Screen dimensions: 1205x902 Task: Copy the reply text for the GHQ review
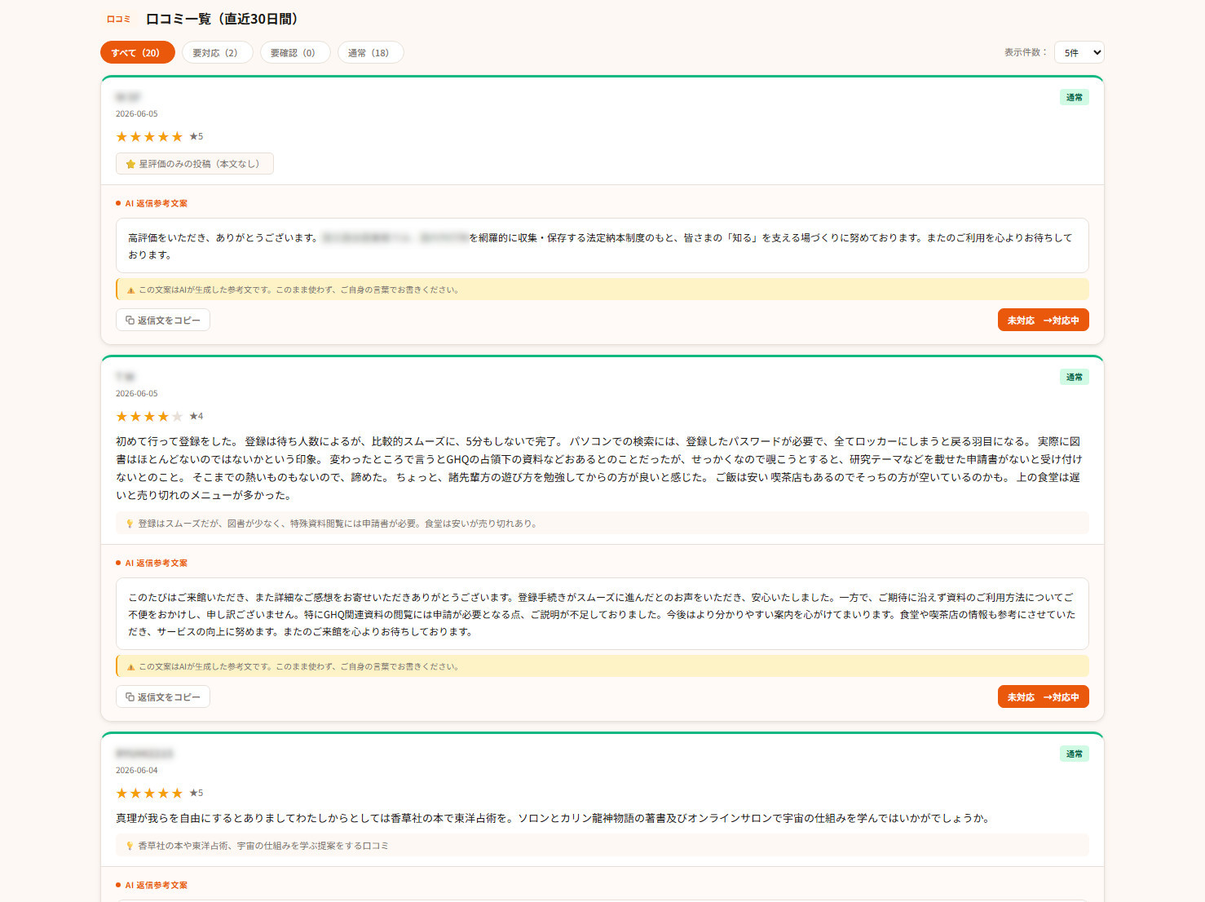[163, 696]
